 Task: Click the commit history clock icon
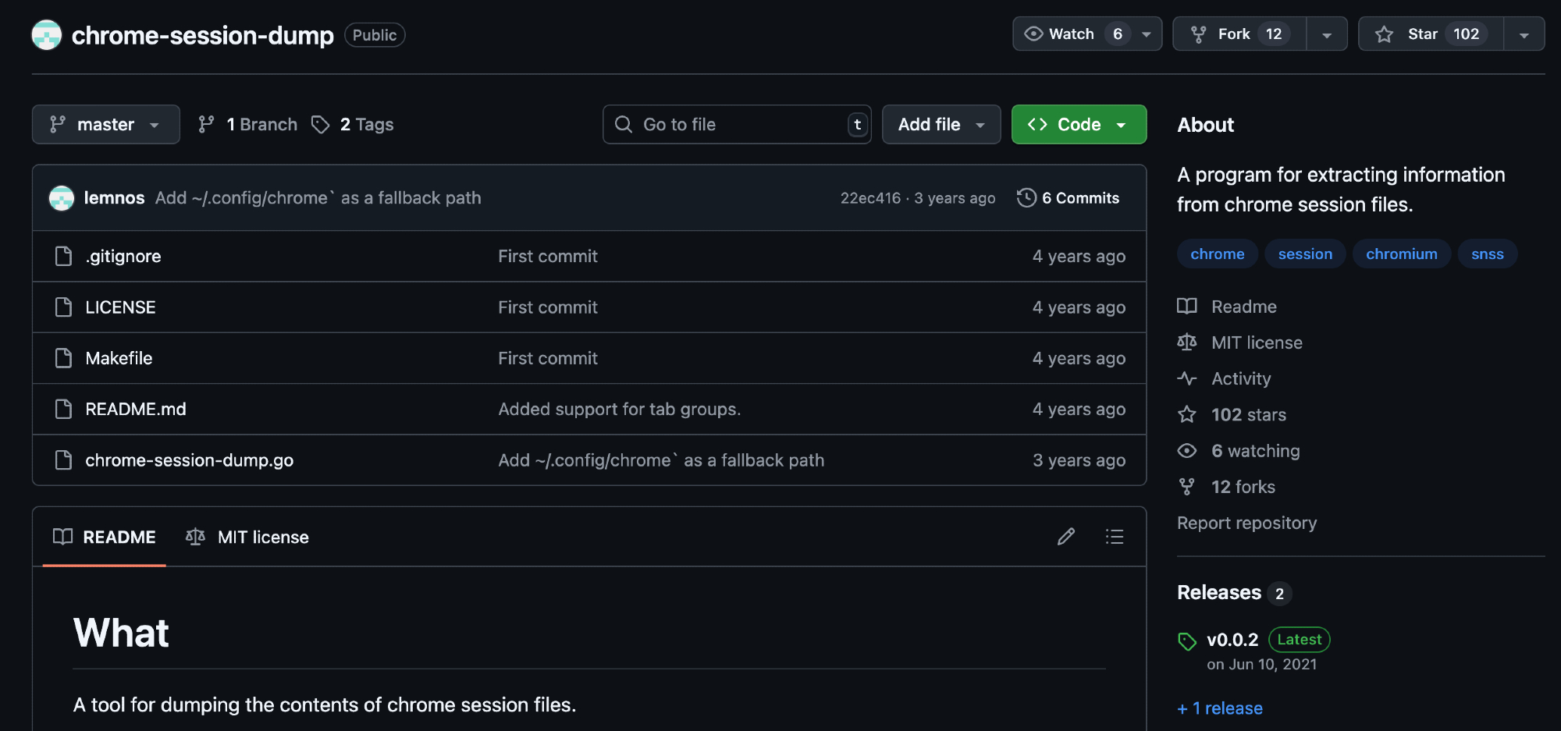[x=1026, y=198]
